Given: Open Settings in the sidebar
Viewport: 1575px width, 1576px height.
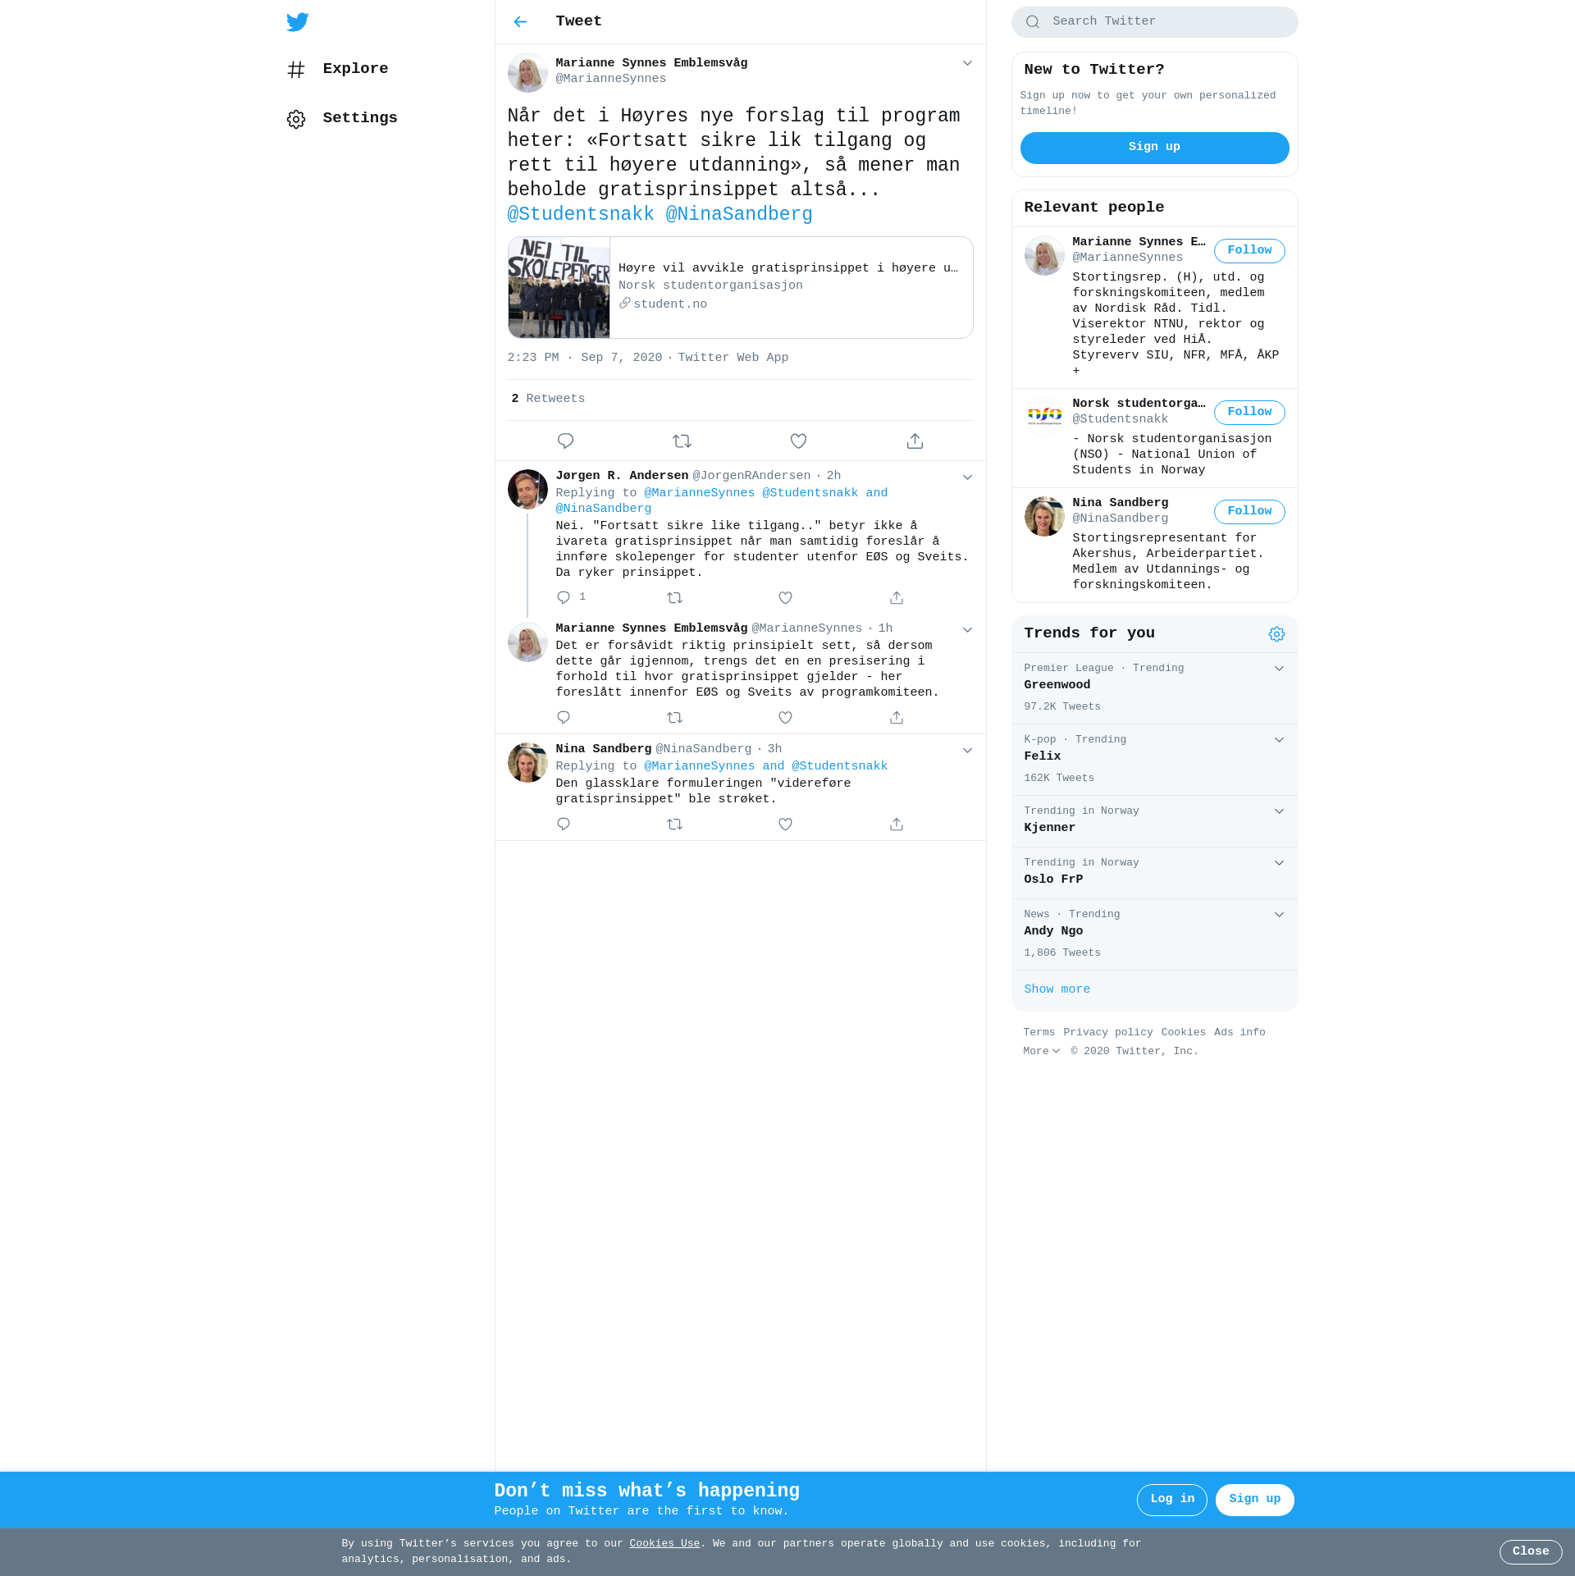Looking at the screenshot, I should [x=359, y=118].
